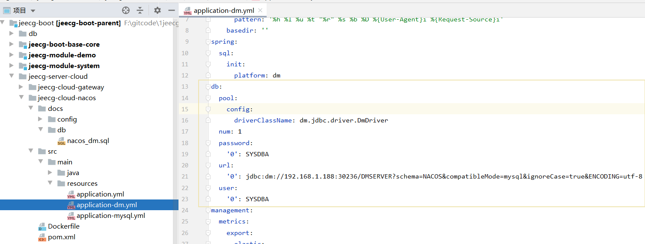
Task: Click line number 17 in the gutter
Action: 185,131
